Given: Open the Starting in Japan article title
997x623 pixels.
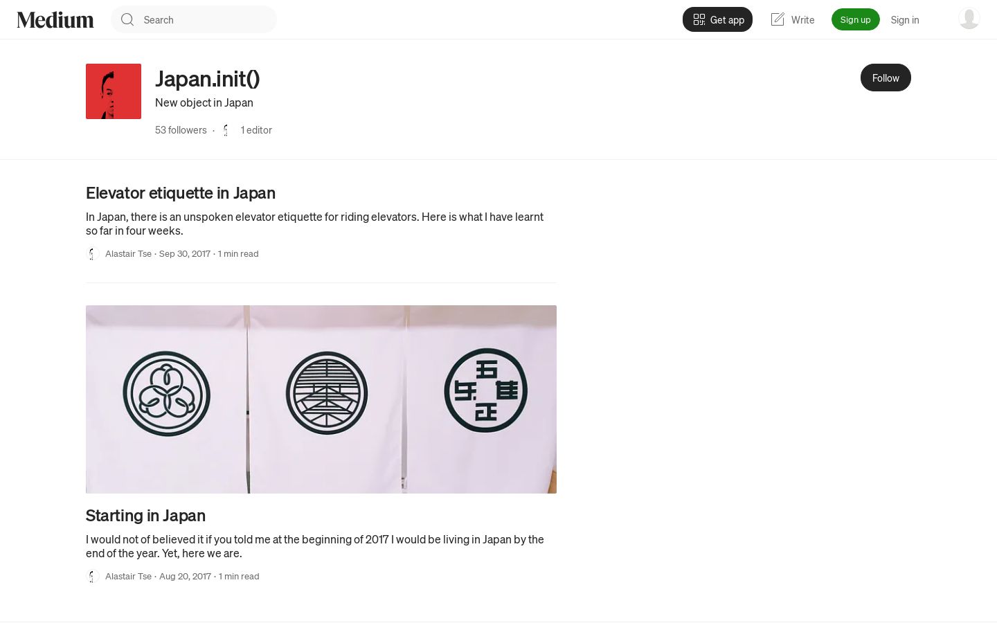Looking at the screenshot, I should tap(145, 515).
